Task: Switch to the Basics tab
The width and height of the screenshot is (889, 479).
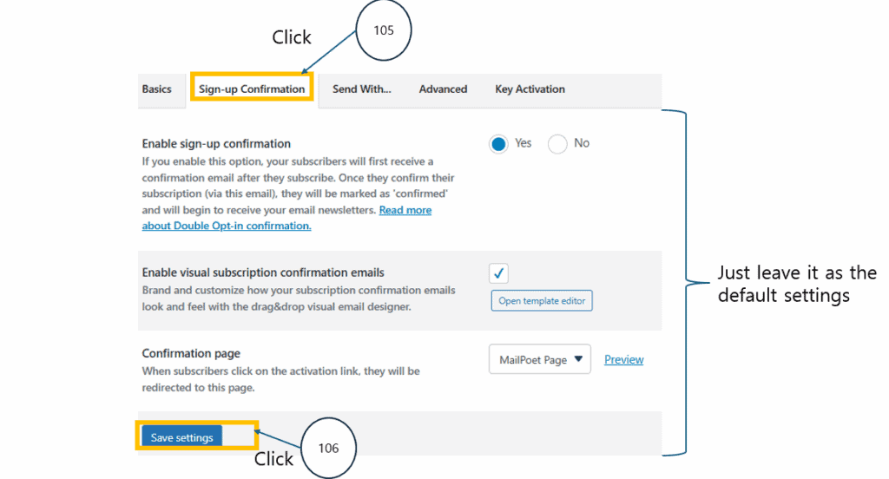Action: tap(157, 89)
